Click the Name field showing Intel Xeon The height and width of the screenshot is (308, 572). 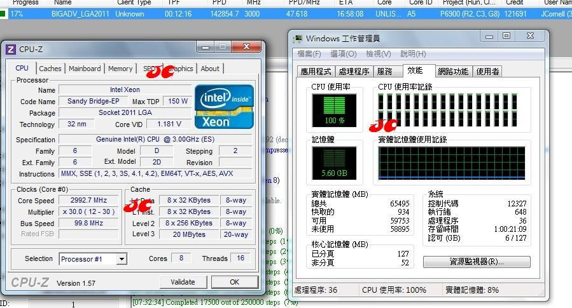point(125,90)
